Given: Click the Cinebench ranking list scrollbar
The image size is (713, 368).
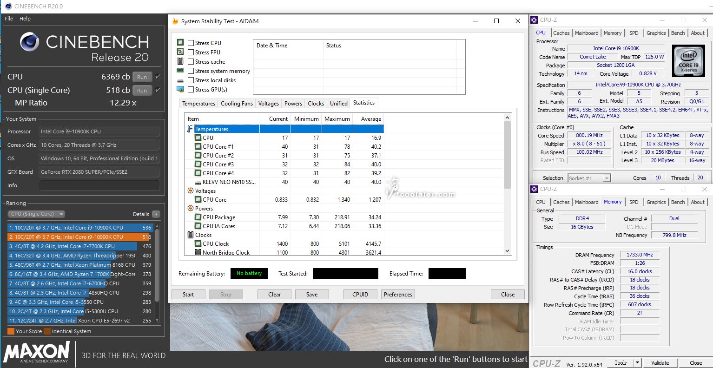Looking at the screenshot, I should 157,273.
